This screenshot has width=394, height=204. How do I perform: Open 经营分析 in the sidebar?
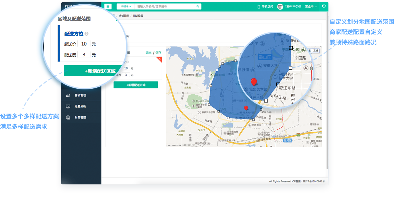(x=80, y=106)
